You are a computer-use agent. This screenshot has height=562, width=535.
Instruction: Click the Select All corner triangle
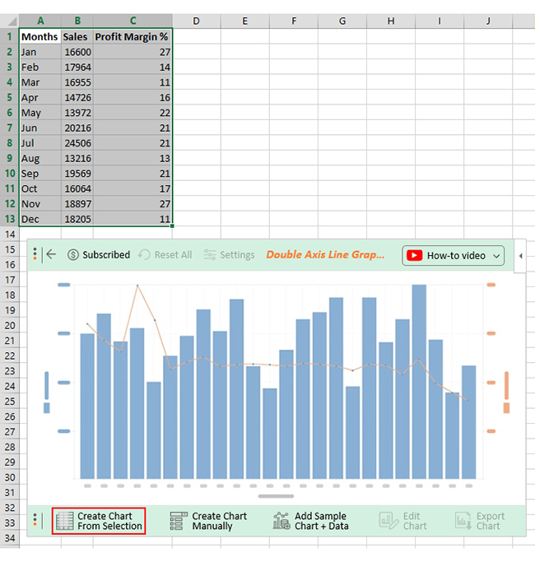[12, 21]
